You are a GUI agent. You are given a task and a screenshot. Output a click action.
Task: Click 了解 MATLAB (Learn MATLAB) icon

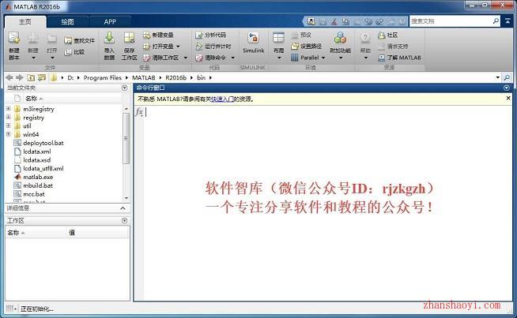382,58
